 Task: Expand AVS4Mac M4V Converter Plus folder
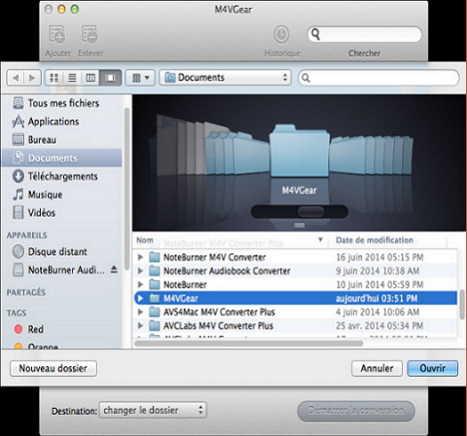[140, 311]
